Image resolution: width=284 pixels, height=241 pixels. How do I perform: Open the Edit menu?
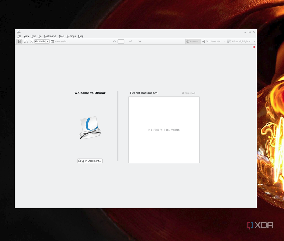[33, 36]
